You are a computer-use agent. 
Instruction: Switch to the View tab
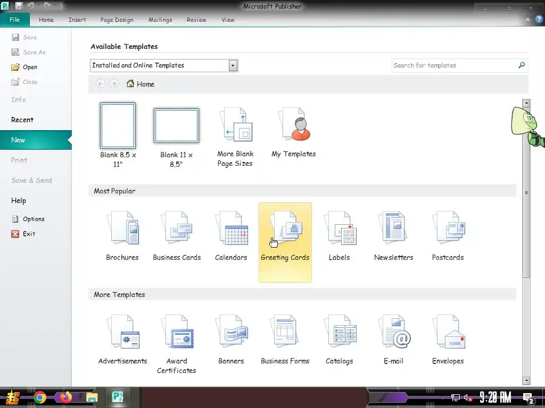click(228, 20)
